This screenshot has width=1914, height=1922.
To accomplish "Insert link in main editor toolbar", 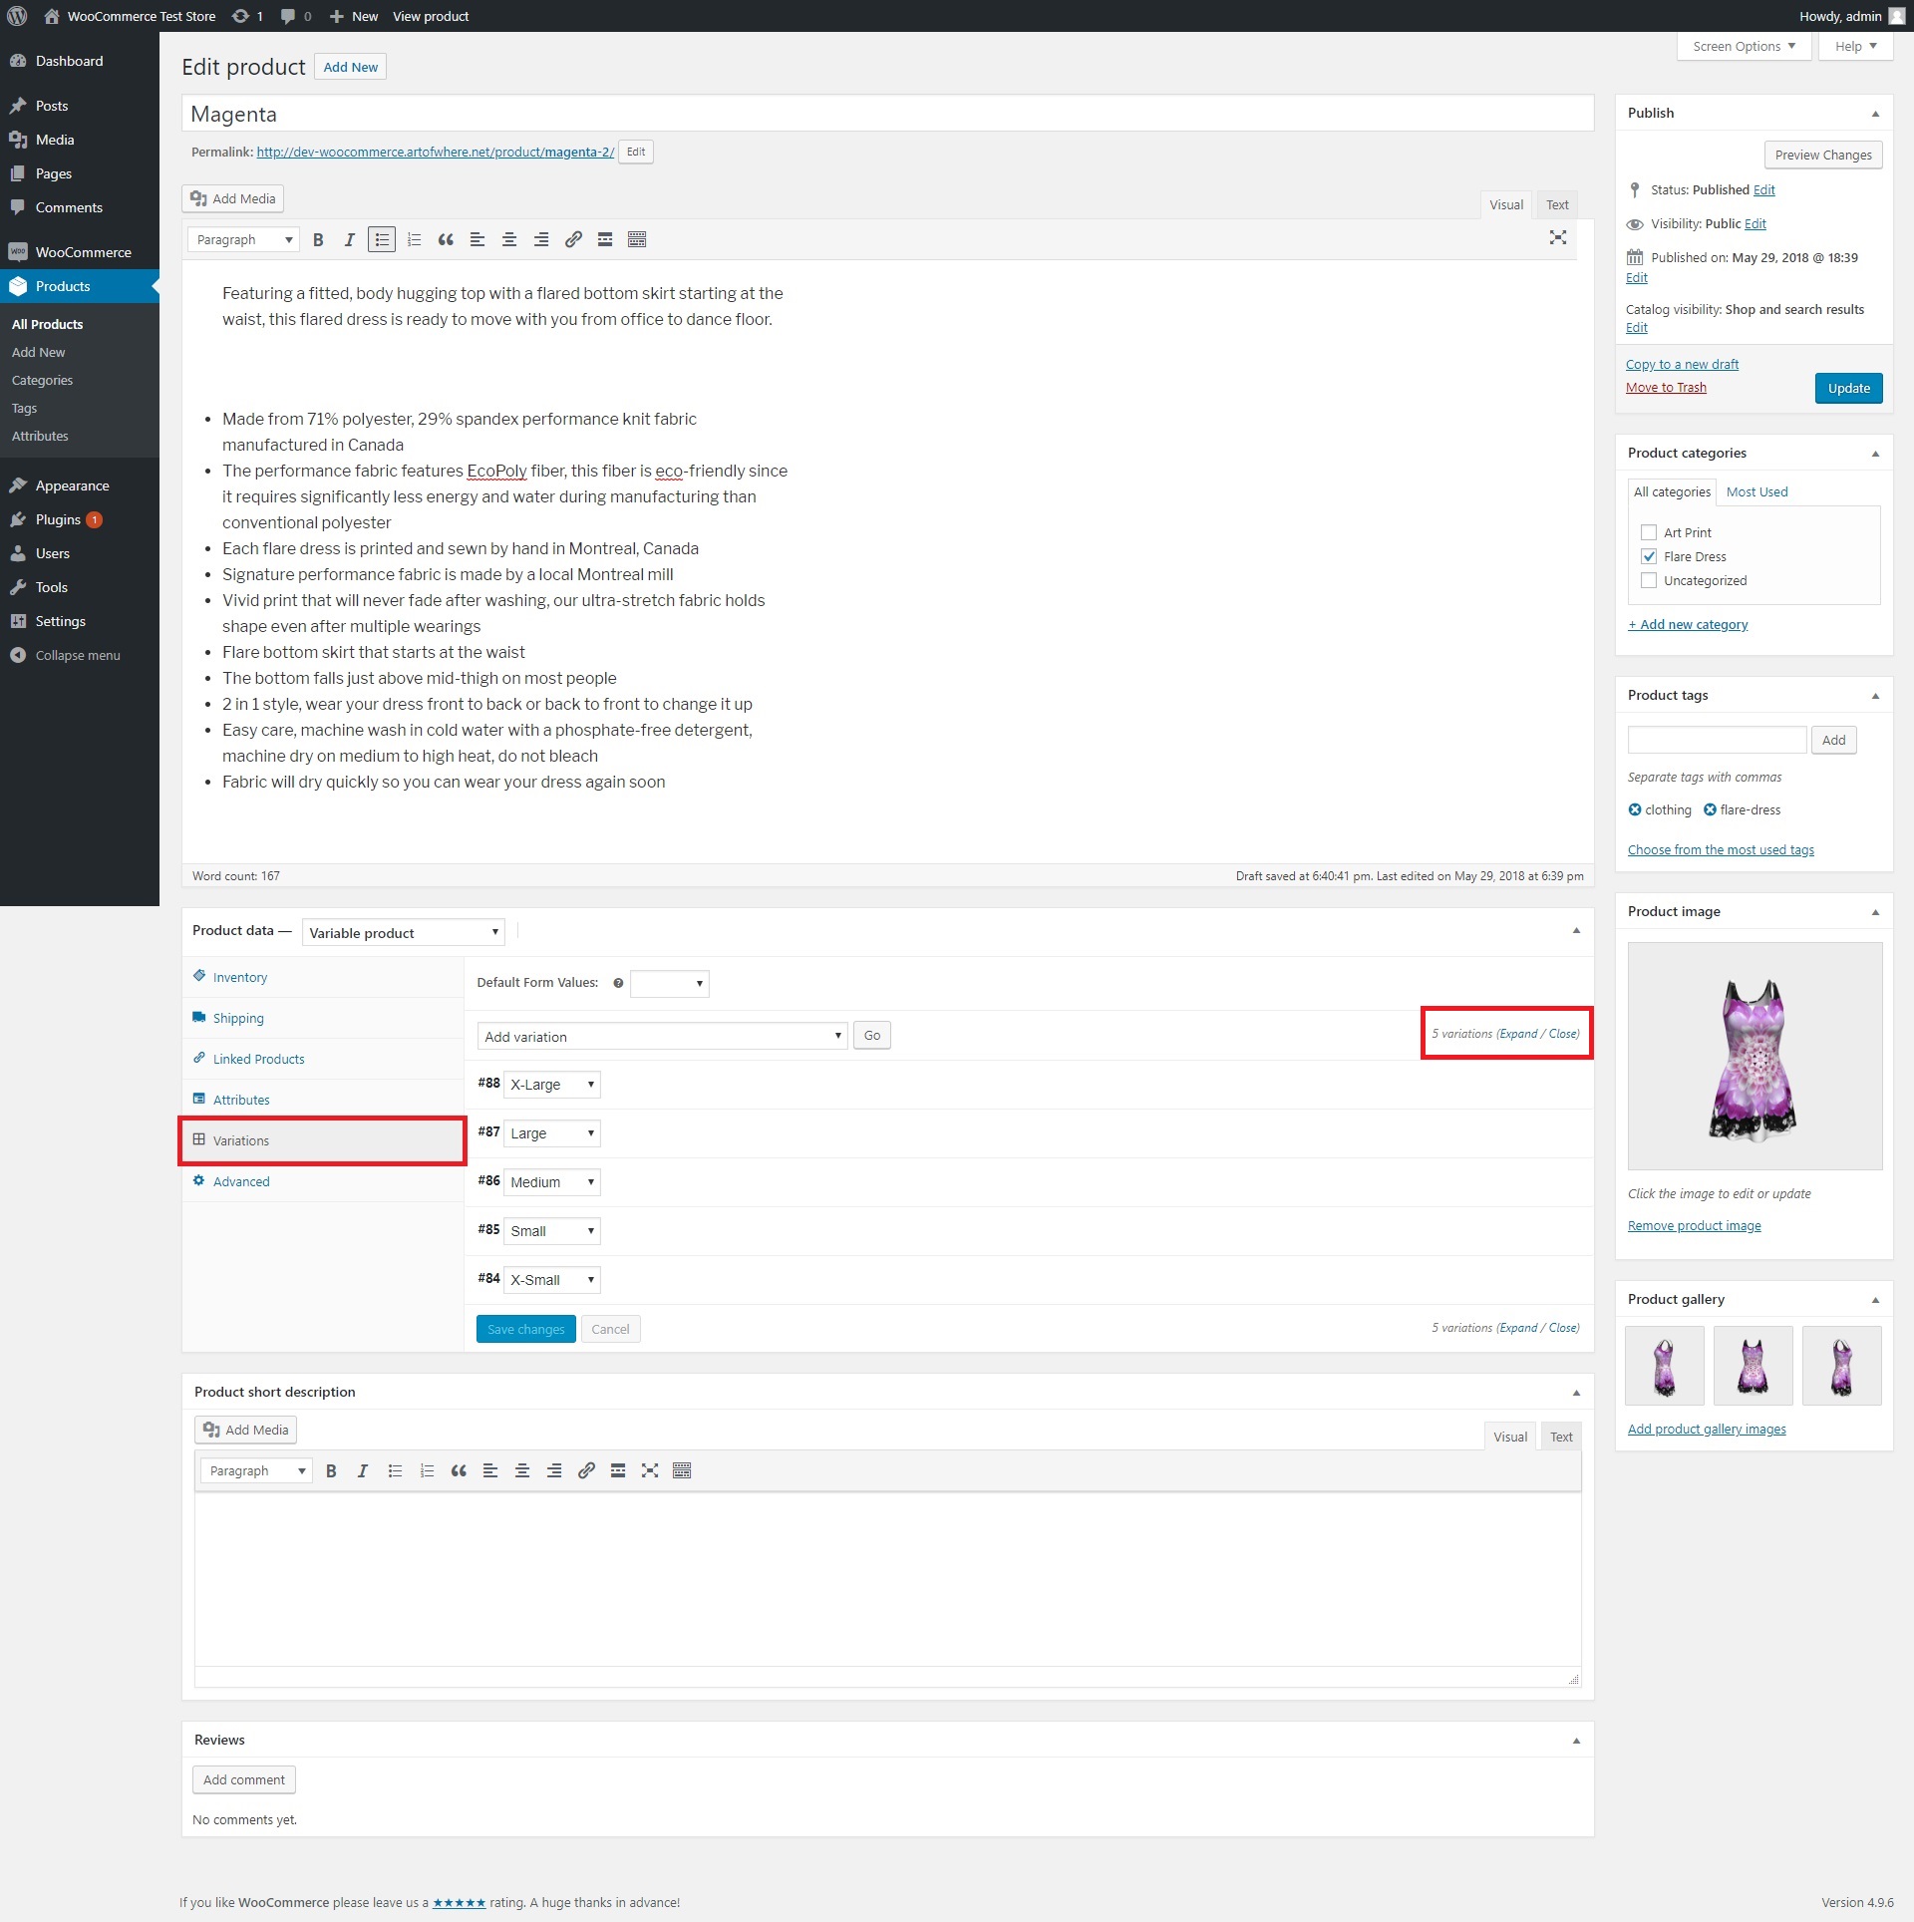I will click(573, 239).
